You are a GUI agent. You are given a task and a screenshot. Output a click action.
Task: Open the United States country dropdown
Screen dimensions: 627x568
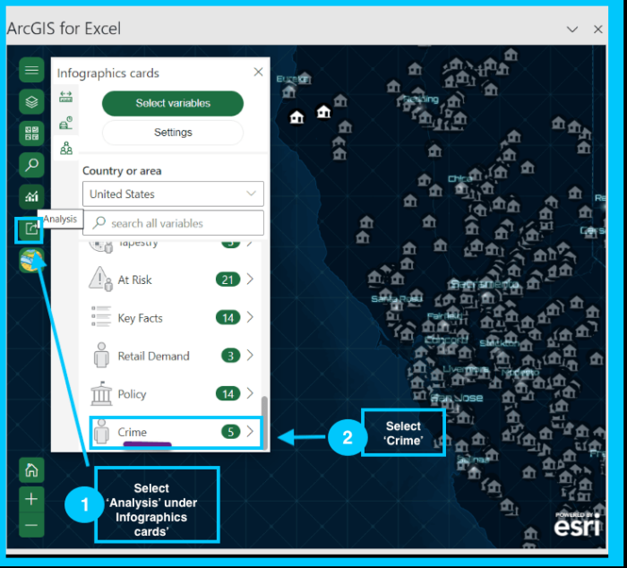(x=173, y=194)
